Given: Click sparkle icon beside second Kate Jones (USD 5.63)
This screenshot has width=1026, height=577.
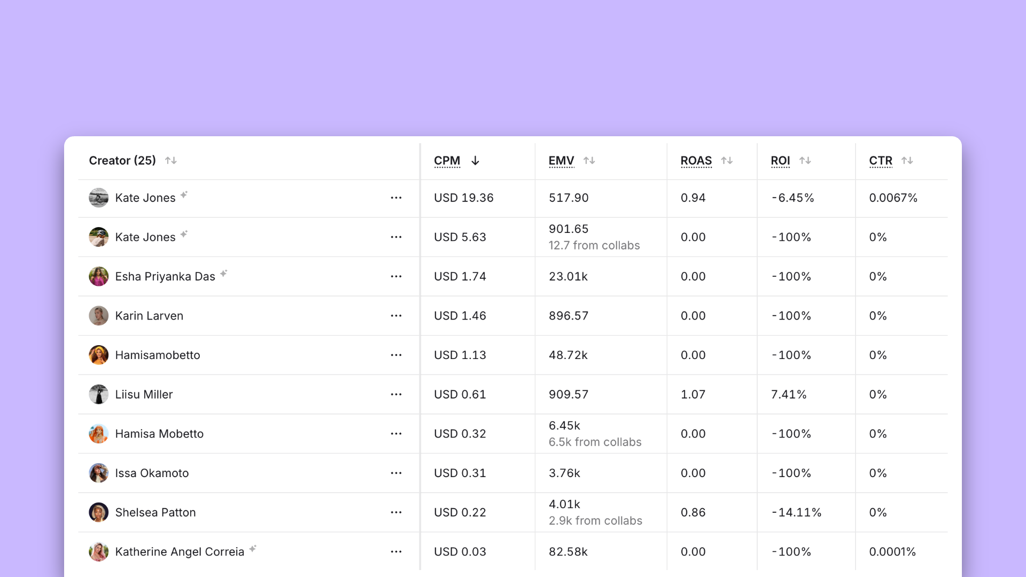Looking at the screenshot, I should 184,234.
